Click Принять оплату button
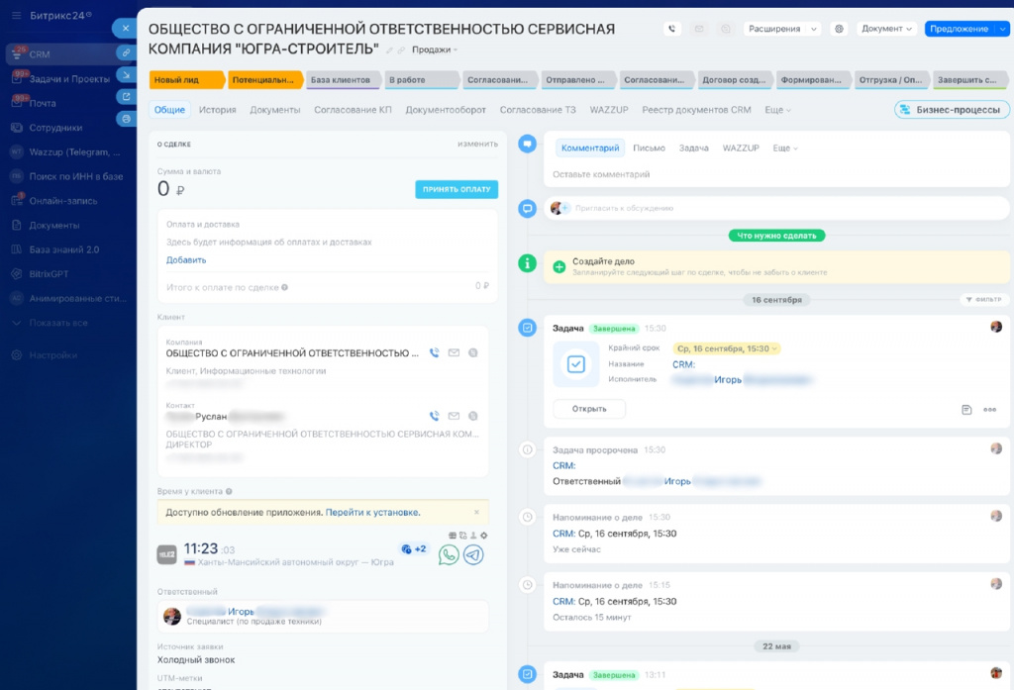The width and height of the screenshot is (1014, 690). (x=456, y=189)
